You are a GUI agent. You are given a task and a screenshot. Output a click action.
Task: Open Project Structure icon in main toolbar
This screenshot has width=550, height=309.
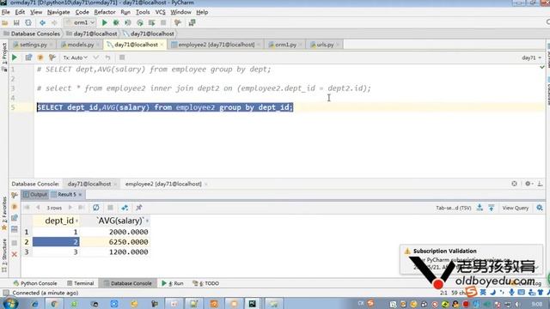[192, 23]
